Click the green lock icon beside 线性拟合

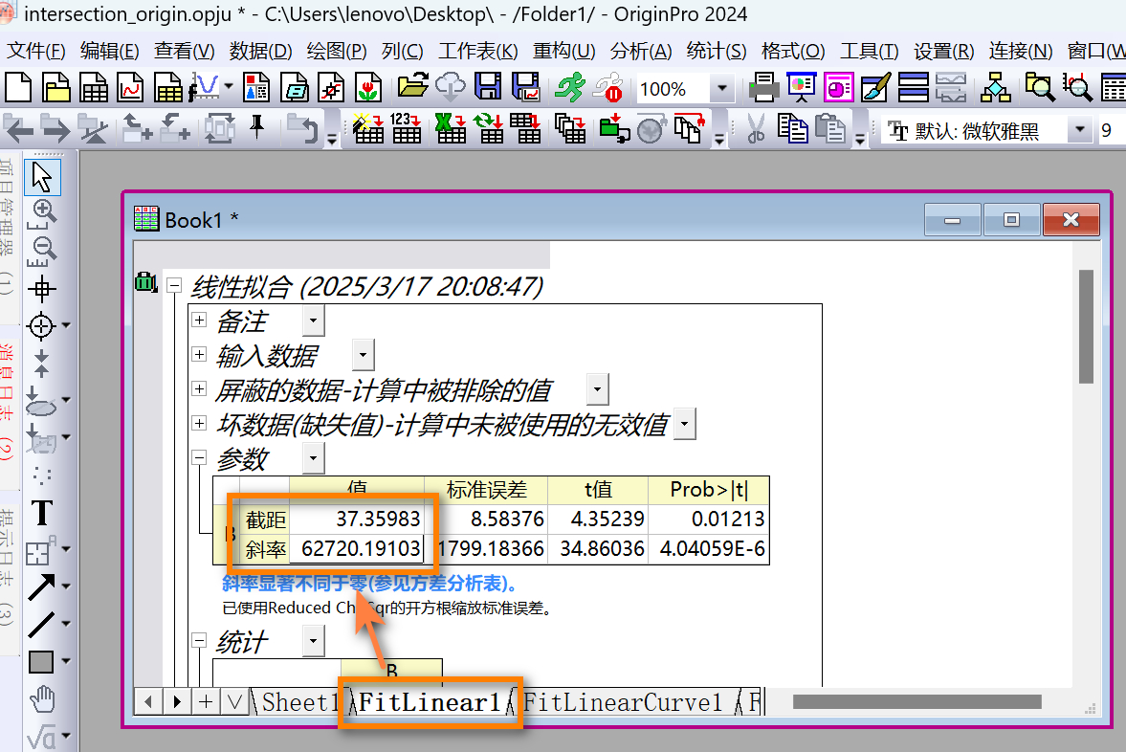click(x=145, y=283)
